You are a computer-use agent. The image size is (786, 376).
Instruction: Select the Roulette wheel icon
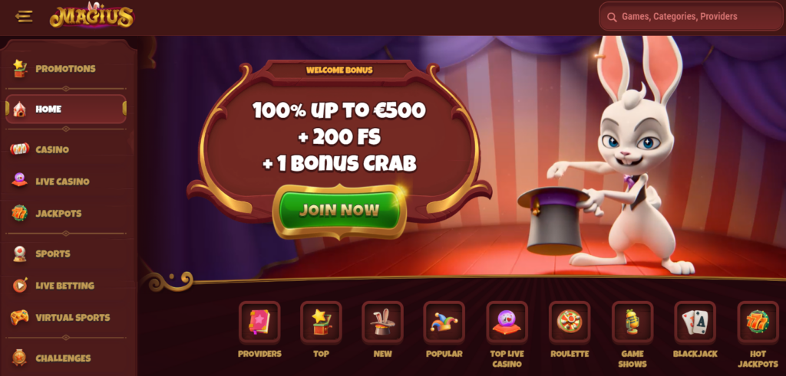(570, 322)
